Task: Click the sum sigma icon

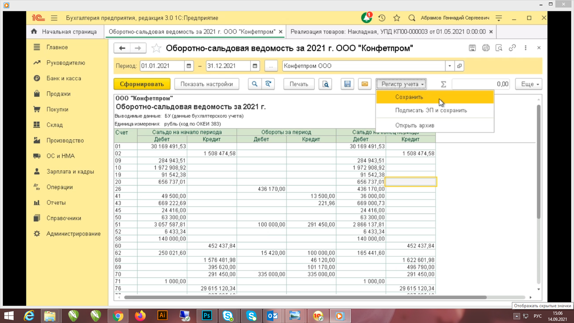Action: point(443,84)
